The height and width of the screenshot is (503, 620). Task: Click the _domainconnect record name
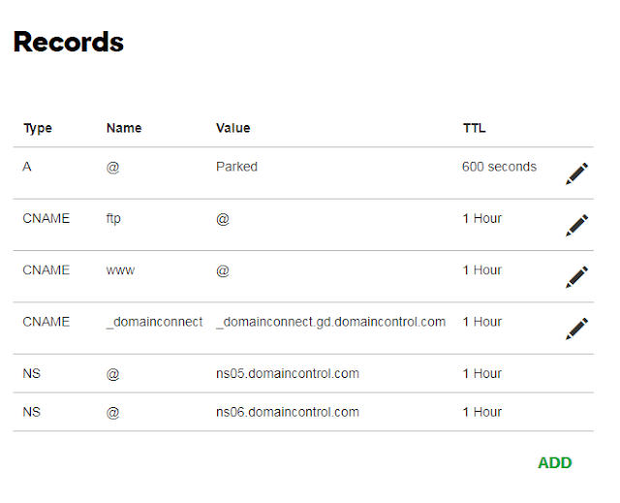click(x=155, y=322)
